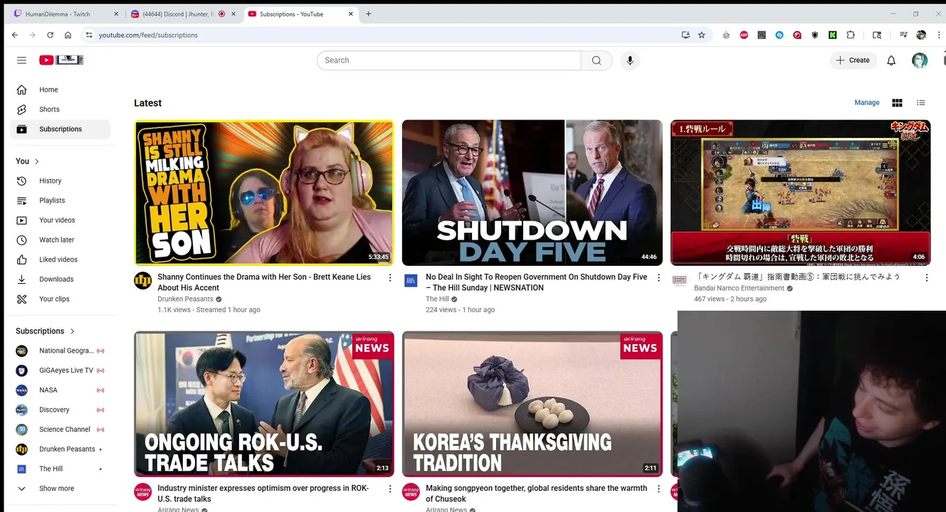
Task: Open Downloads in the sidebar
Action: point(61,279)
